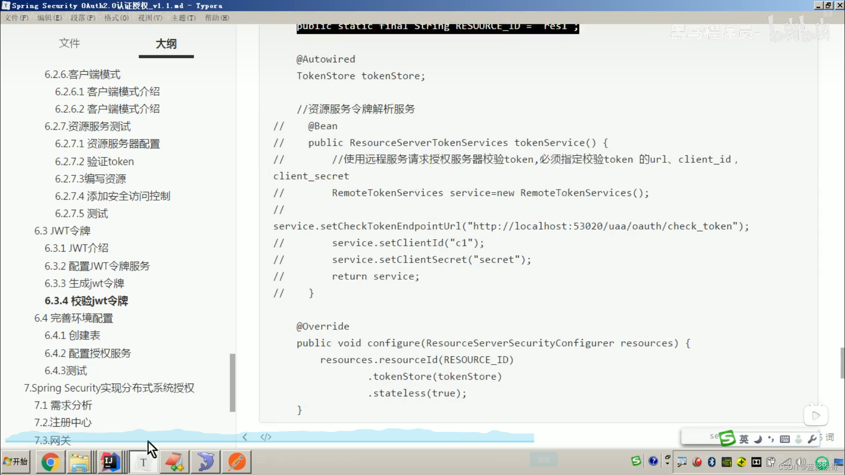Image resolution: width=845 pixels, height=475 pixels.
Task: Click the red ball tray icon
Action: pyautogui.click(x=697, y=462)
